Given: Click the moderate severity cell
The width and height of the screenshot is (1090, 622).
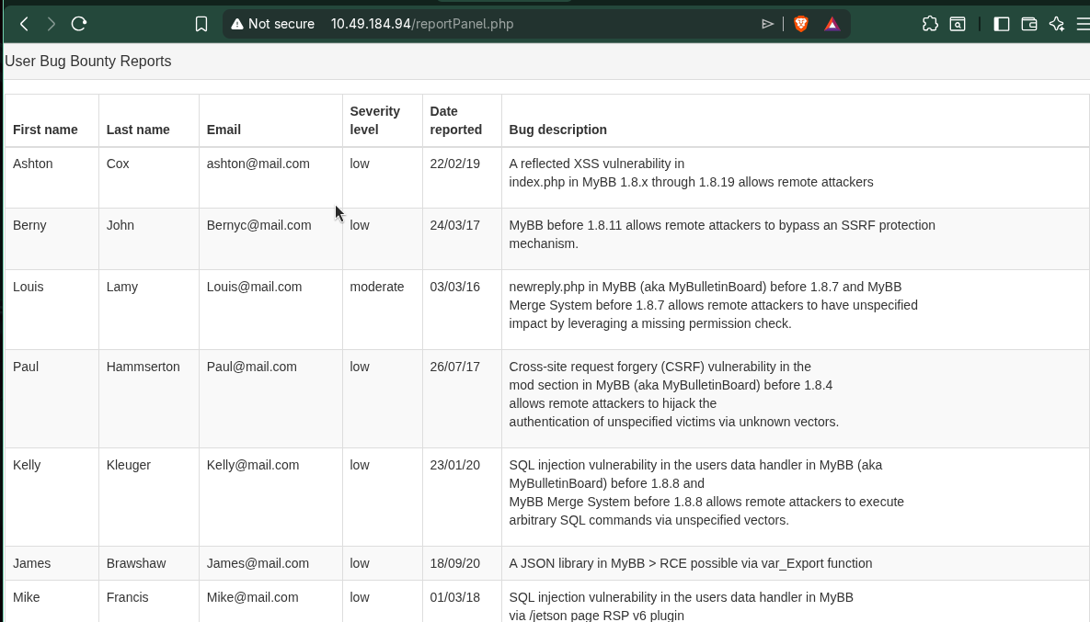Looking at the screenshot, I should [377, 288].
